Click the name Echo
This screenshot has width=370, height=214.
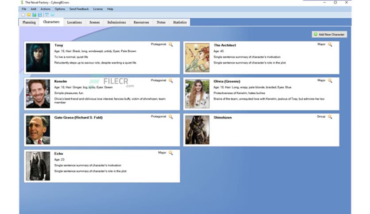point(58,153)
